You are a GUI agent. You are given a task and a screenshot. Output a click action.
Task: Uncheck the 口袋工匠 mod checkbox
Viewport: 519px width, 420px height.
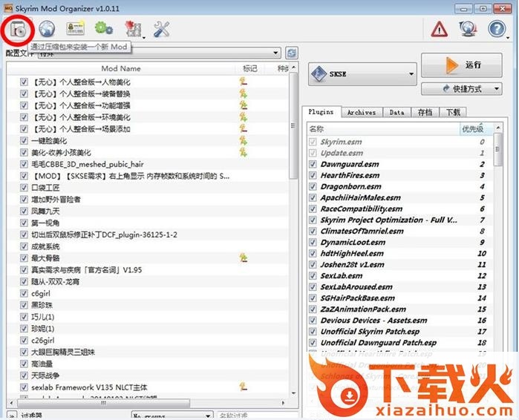(25, 188)
